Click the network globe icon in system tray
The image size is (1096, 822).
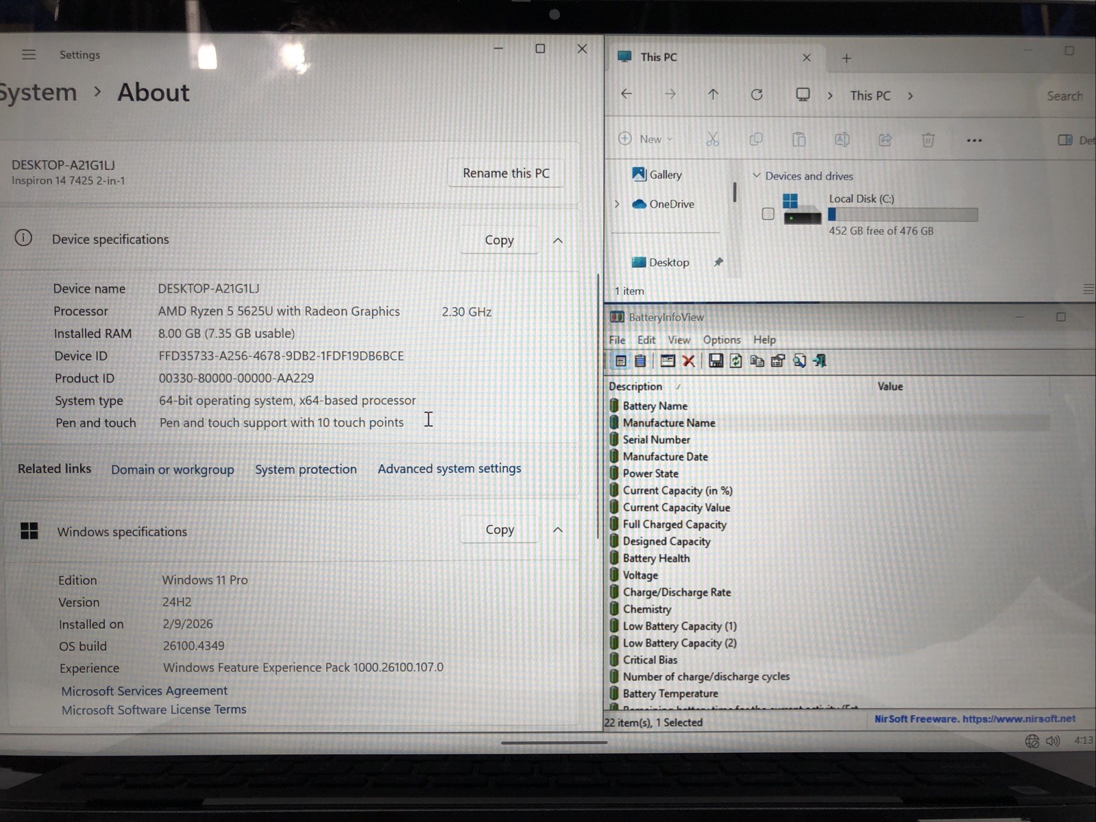[1032, 741]
